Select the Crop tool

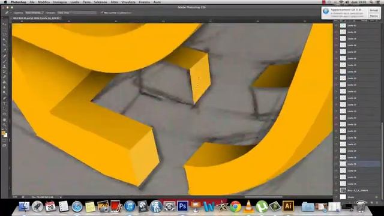point(4,46)
